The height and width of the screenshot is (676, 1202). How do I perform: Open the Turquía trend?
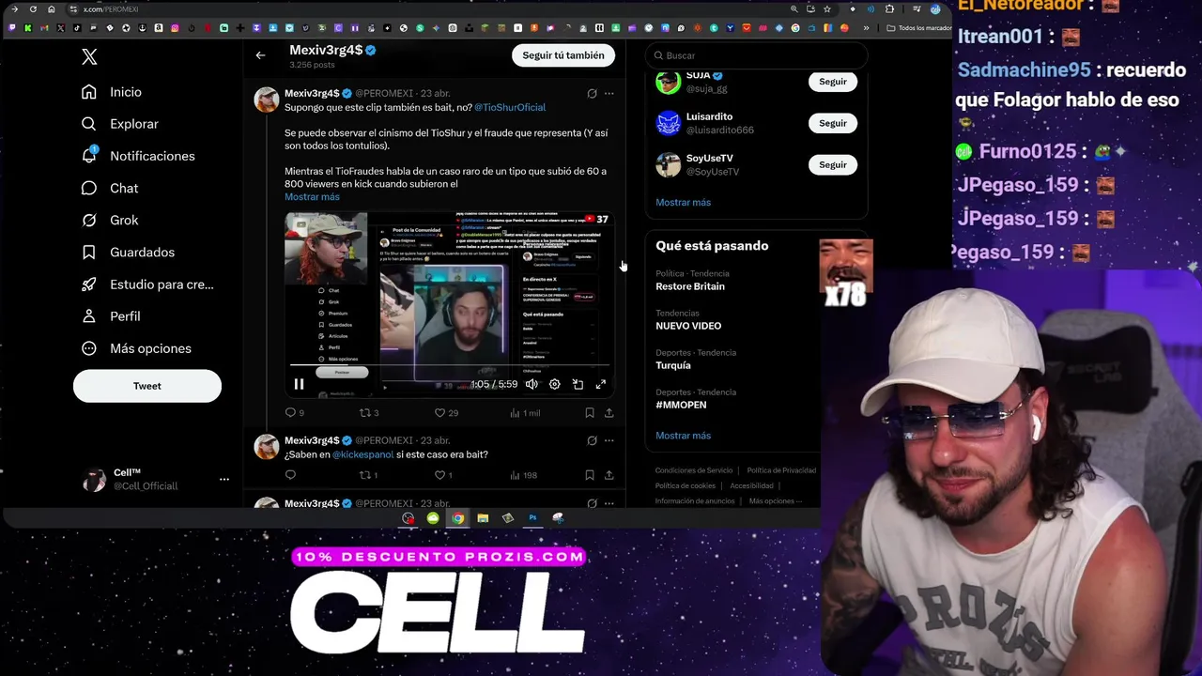pos(672,365)
